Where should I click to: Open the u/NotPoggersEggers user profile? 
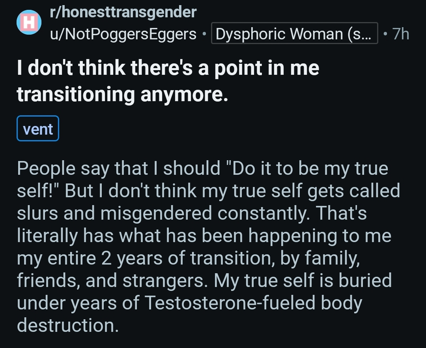pos(123,34)
